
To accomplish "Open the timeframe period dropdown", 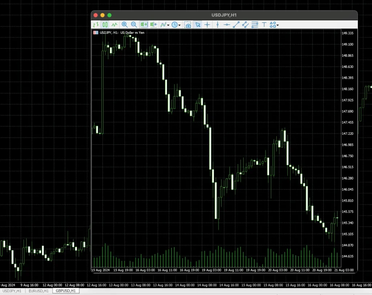I will point(176,25).
